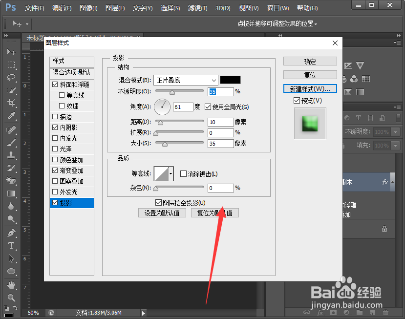Uncheck 斜面和浮雕 style checkbox
405x319 pixels.
55,85
